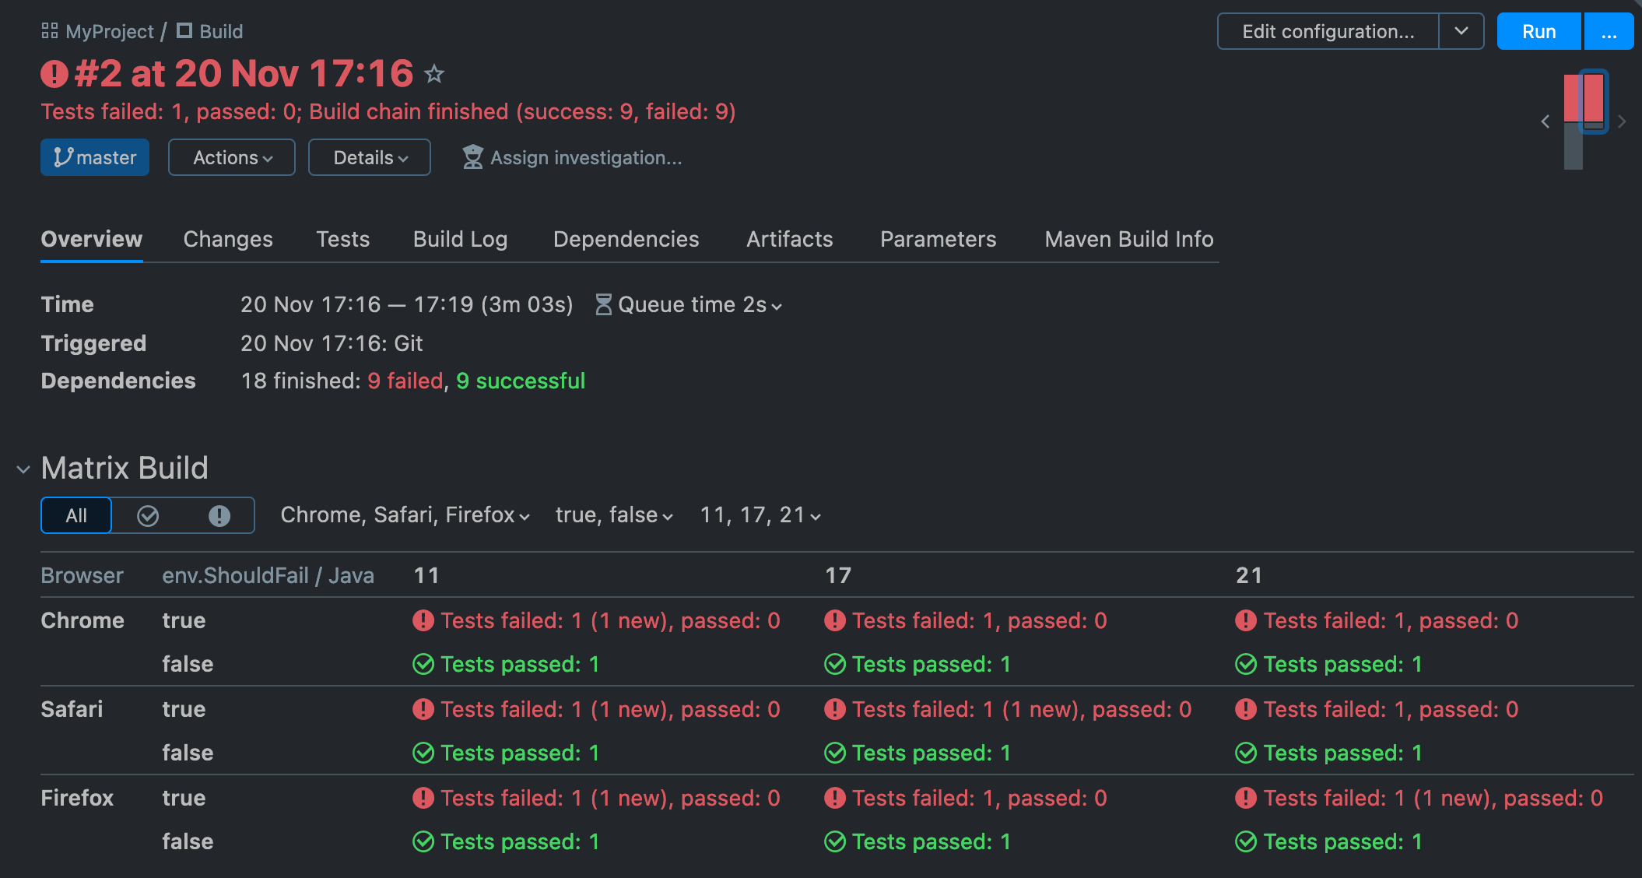Select the All filter in Matrix Build
Image resolution: width=1642 pixels, height=878 pixels.
pyautogui.click(x=75, y=515)
